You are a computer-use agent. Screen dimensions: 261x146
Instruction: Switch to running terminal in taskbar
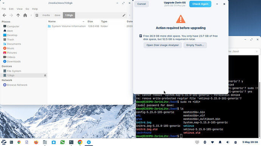(71, 142)
